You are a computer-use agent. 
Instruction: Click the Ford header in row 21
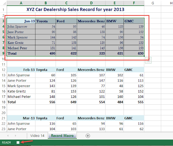tap(66, 118)
